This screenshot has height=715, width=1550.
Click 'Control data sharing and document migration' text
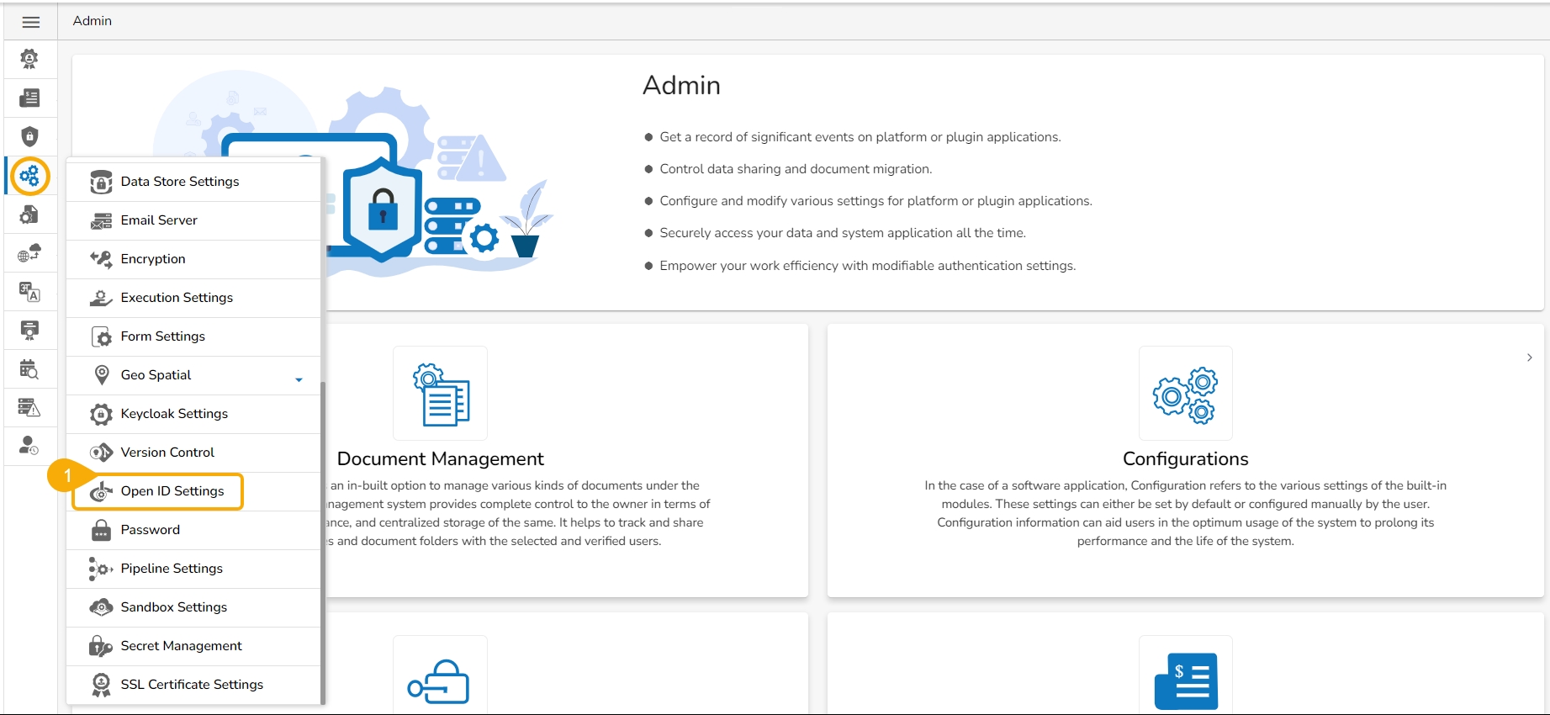click(x=796, y=169)
